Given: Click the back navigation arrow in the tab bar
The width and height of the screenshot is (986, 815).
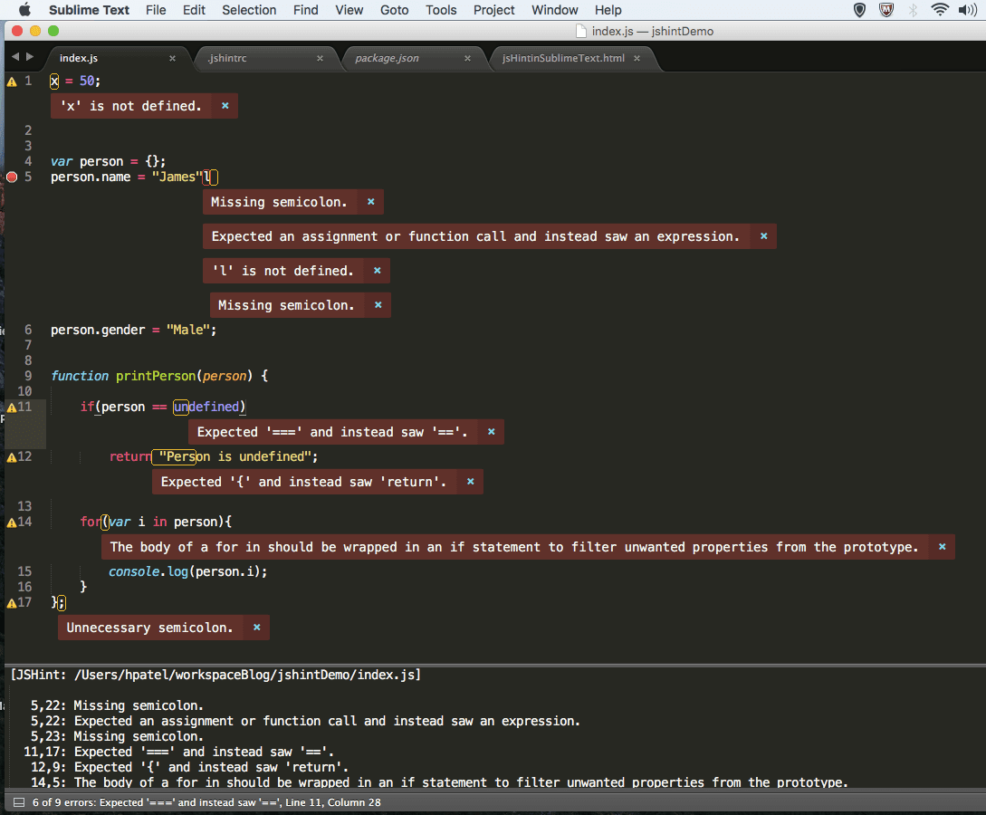Looking at the screenshot, I should tap(14, 54).
